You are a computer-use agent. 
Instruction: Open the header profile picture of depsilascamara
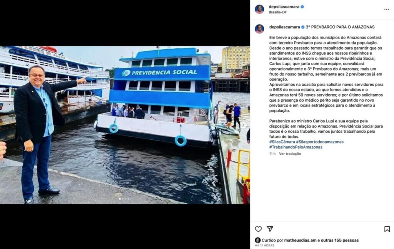[260, 9]
